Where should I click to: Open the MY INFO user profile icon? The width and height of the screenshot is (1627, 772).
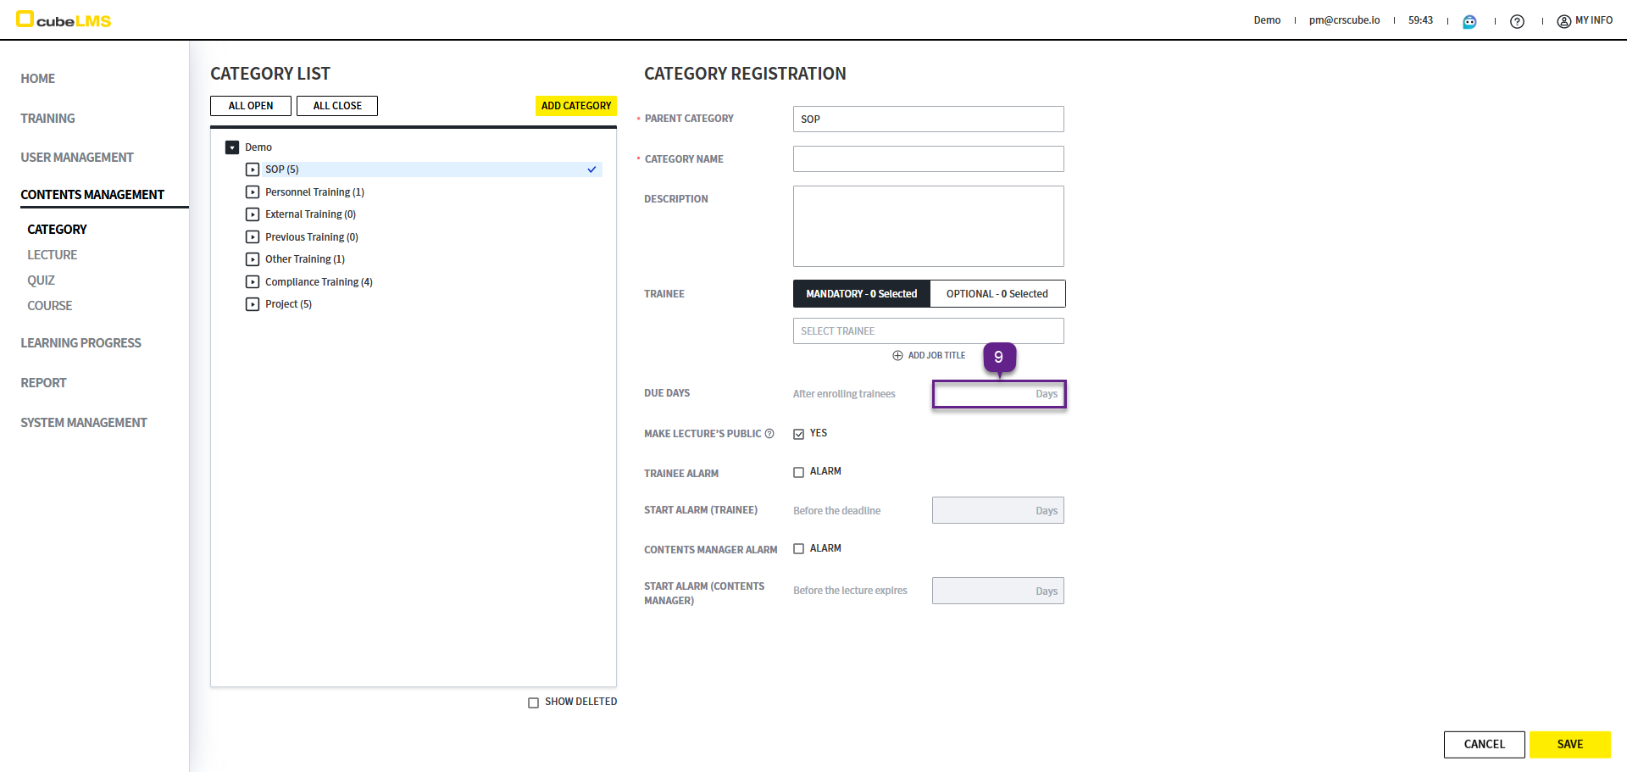click(1563, 21)
